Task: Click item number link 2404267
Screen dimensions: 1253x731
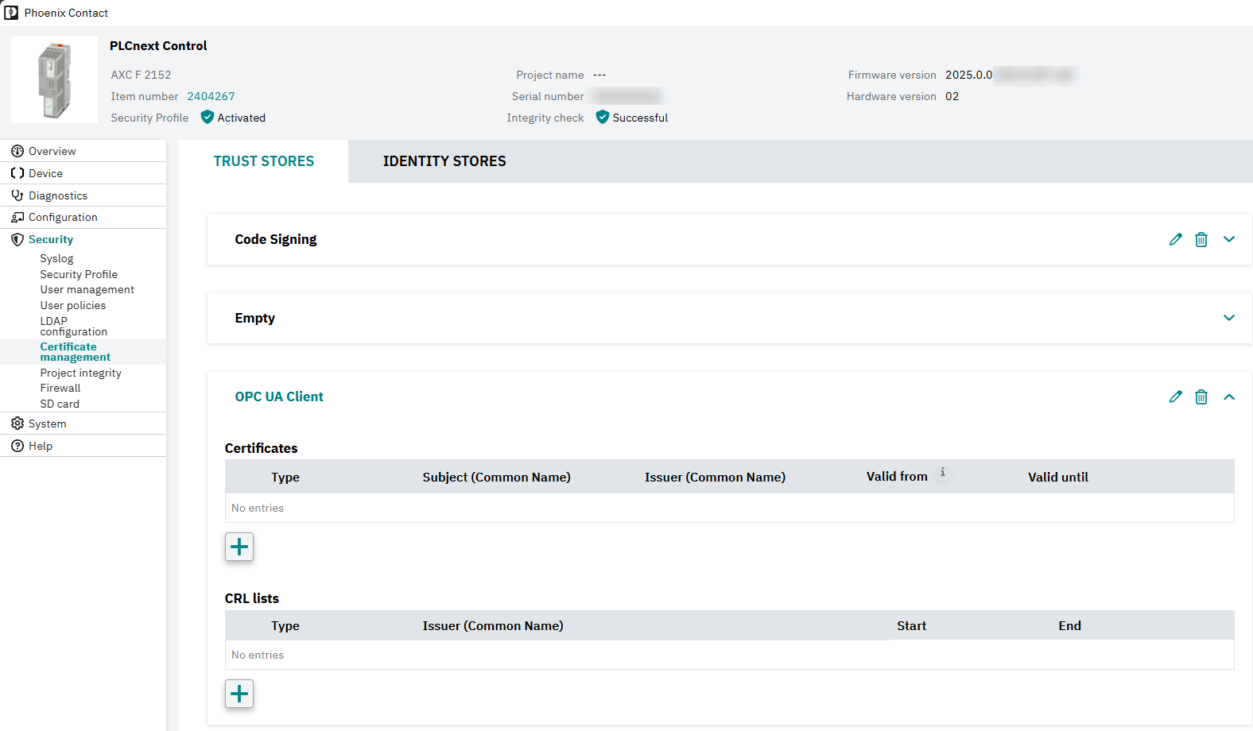Action: 211,96
